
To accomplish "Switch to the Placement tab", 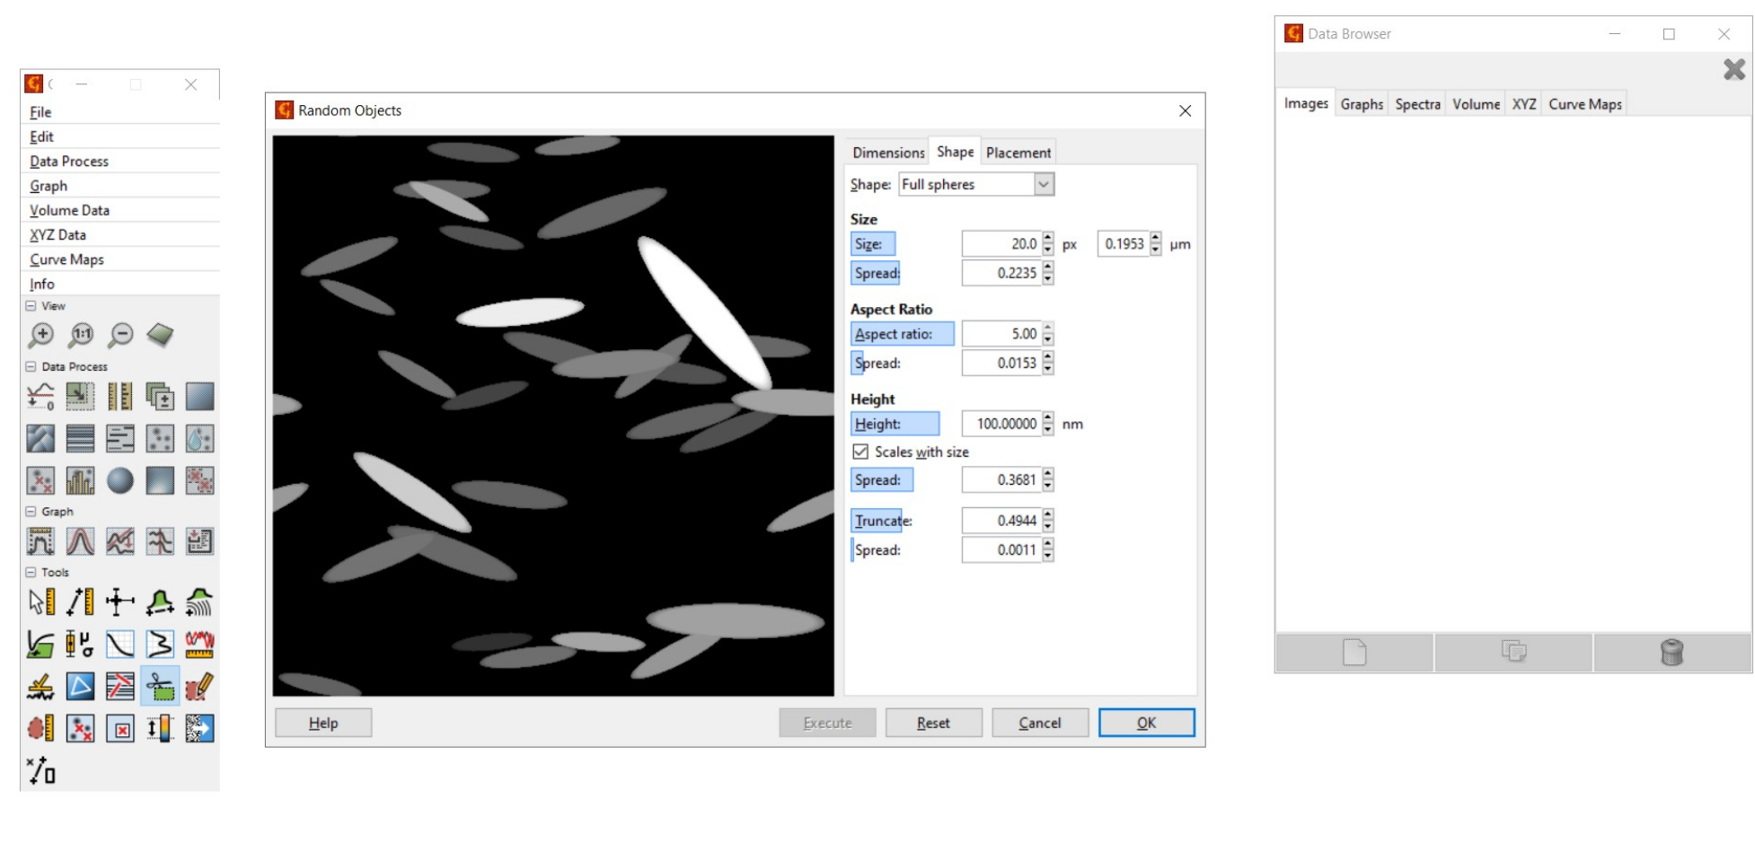I will click(1018, 153).
